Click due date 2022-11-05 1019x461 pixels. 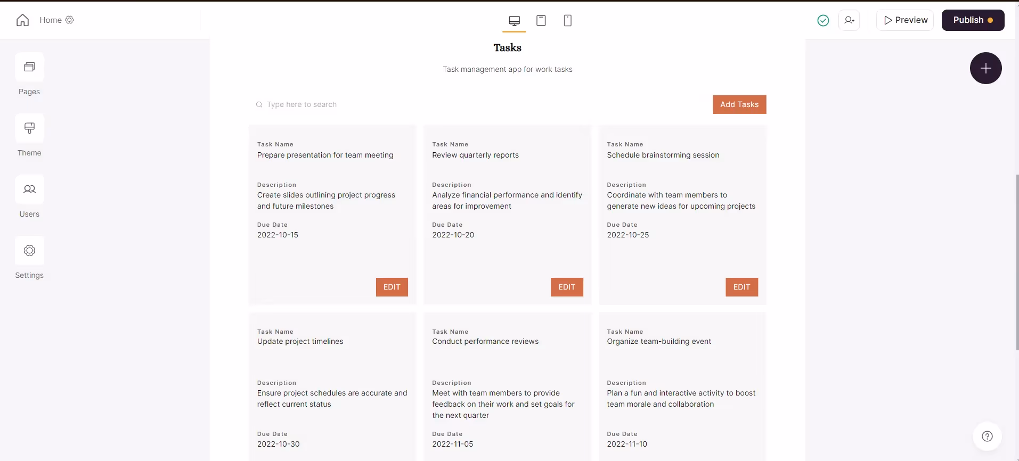pos(452,444)
